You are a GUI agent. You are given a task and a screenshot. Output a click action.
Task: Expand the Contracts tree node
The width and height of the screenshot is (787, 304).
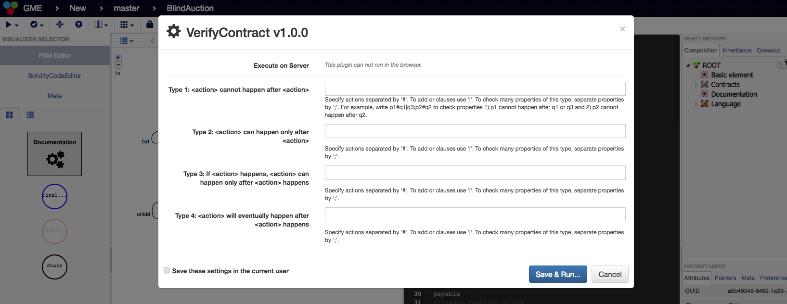[x=696, y=85]
